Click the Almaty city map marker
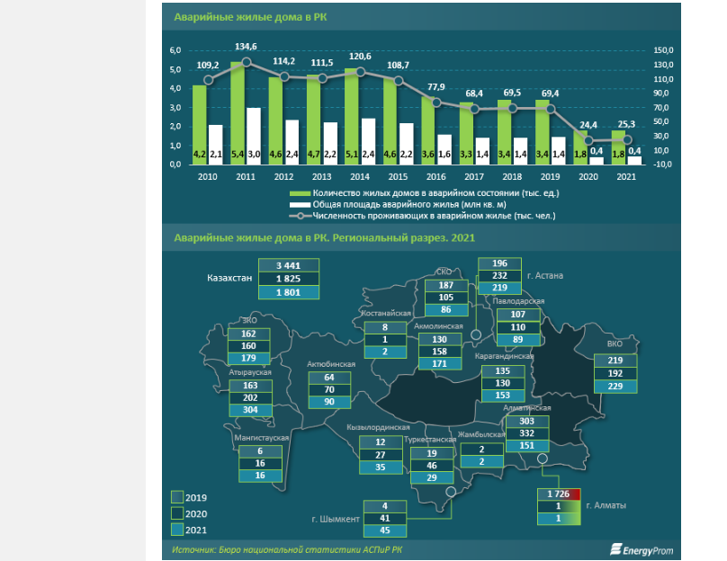 click(x=542, y=459)
